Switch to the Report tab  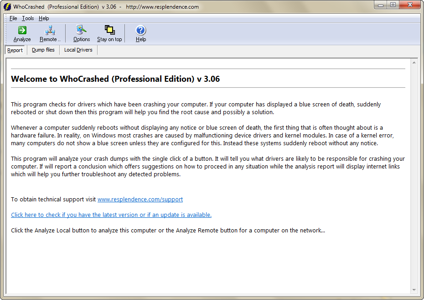click(x=15, y=50)
